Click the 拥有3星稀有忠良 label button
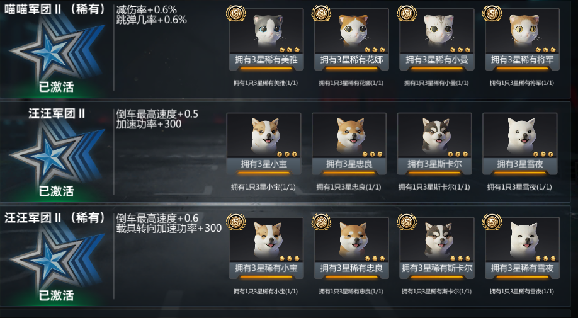This screenshot has height=318, width=578. coord(351,268)
